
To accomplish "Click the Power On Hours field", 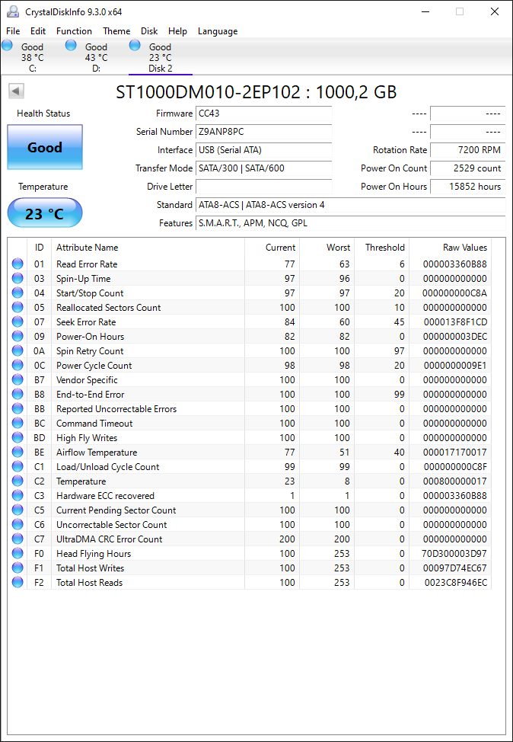I will pyautogui.click(x=467, y=187).
